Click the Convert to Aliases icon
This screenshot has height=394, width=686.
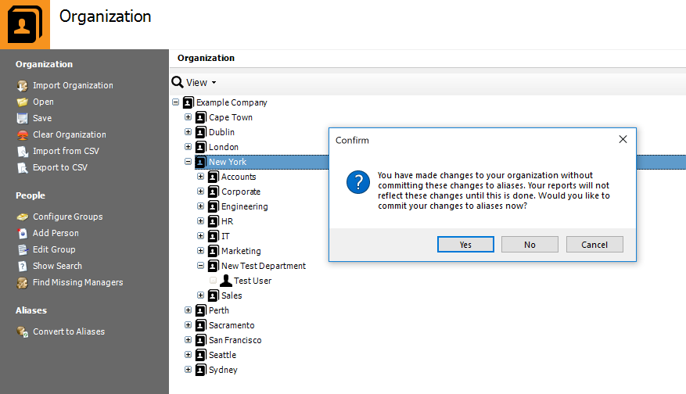pos(23,332)
